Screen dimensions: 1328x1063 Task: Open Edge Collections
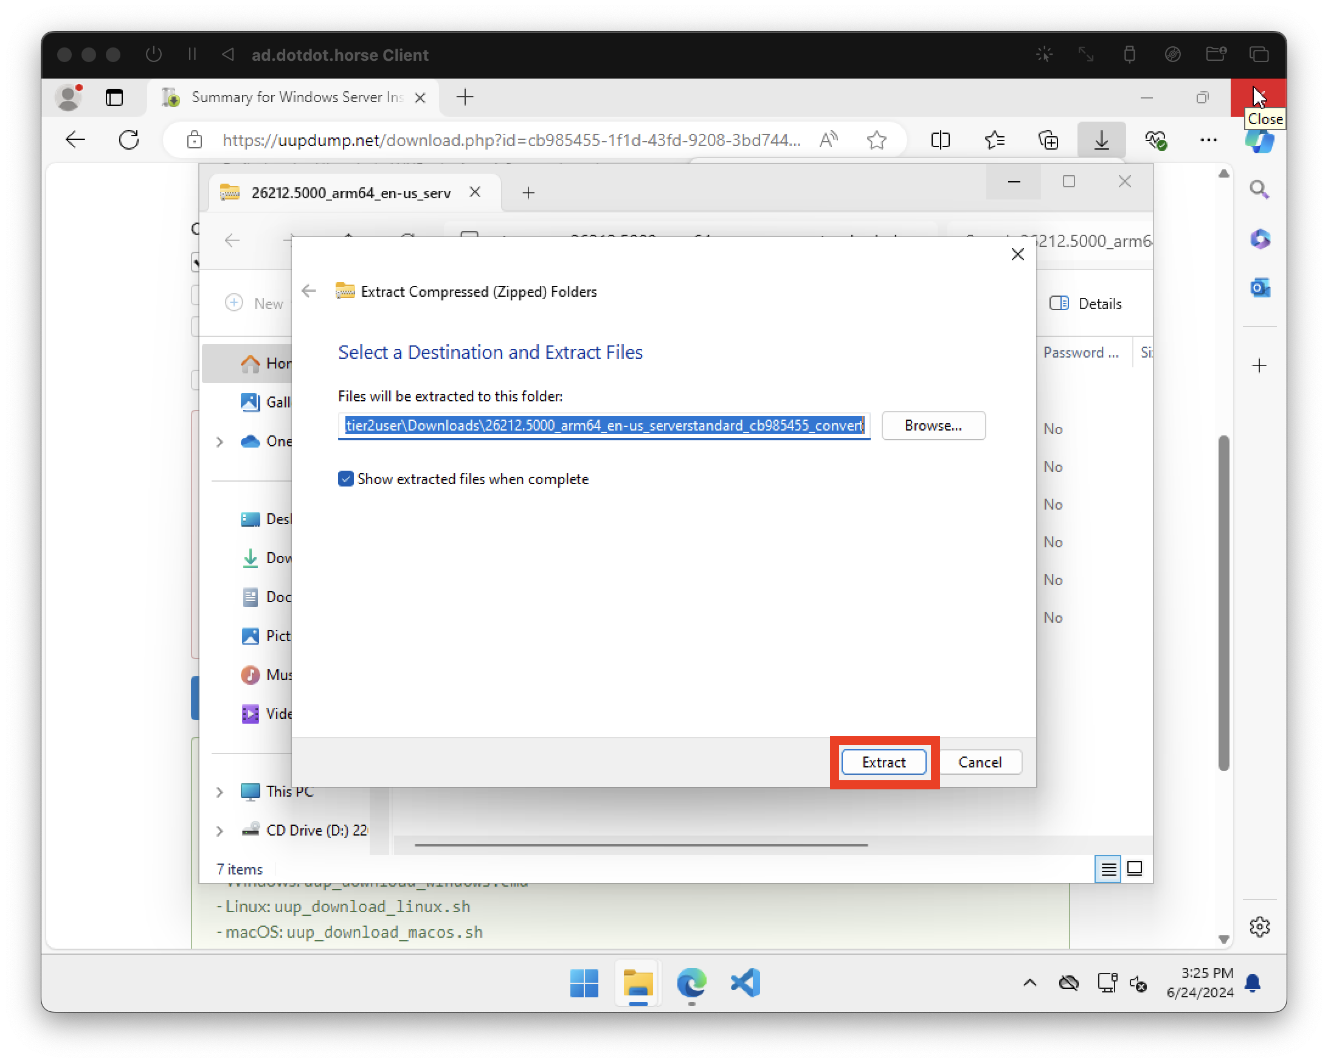(x=1048, y=140)
